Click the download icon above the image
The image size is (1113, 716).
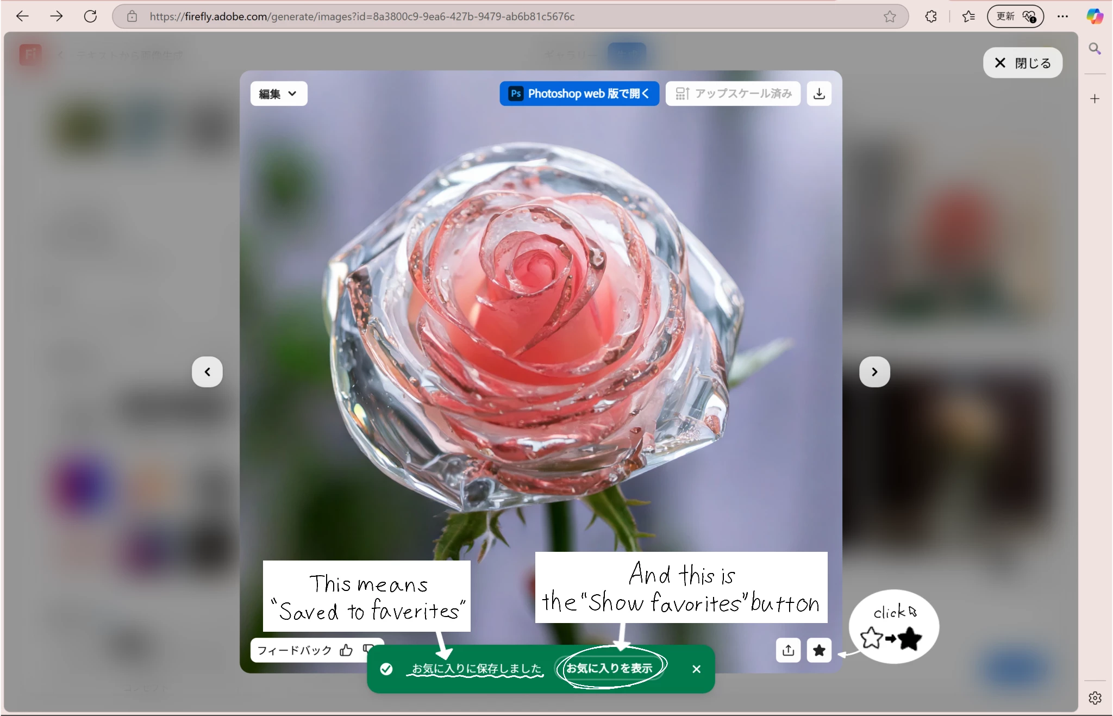pos(819,94)
